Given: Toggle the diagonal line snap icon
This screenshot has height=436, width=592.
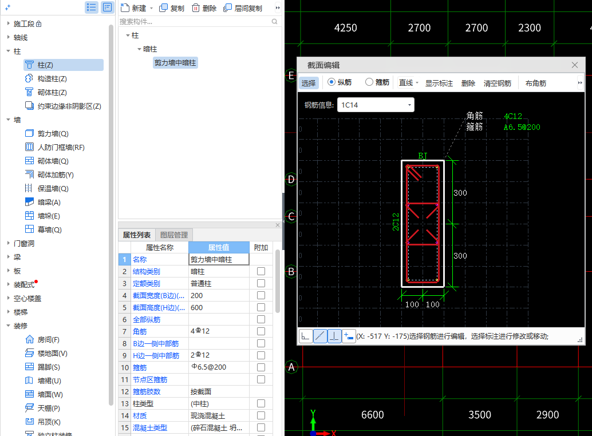Looking at the screenshot, I should click(320, 336).
